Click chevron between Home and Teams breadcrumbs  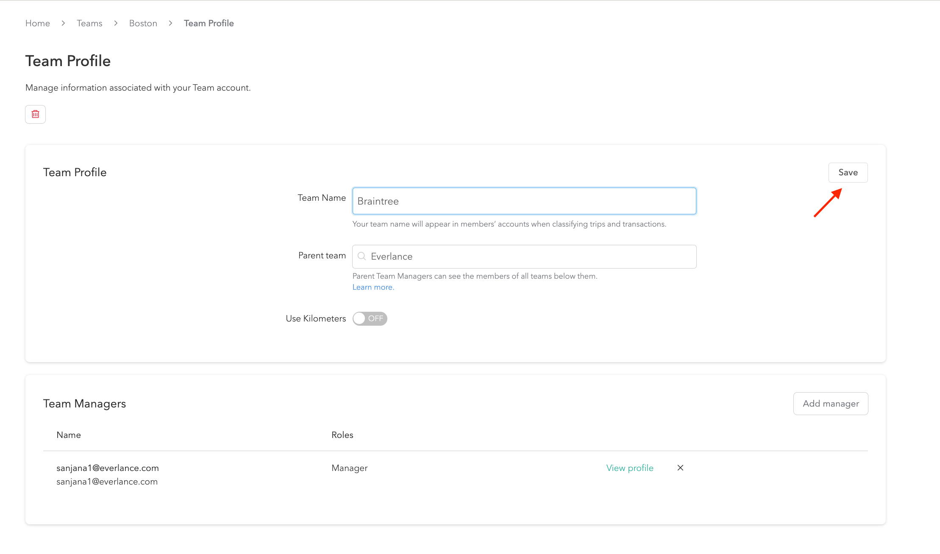pos(63,23)
